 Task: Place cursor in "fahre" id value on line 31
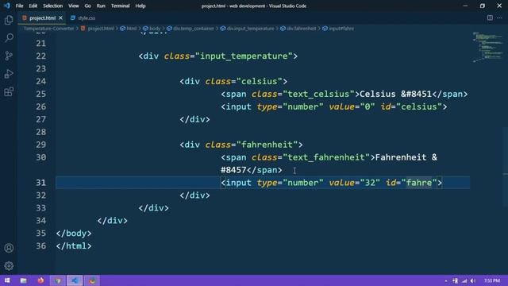click(x=419, y=183)
